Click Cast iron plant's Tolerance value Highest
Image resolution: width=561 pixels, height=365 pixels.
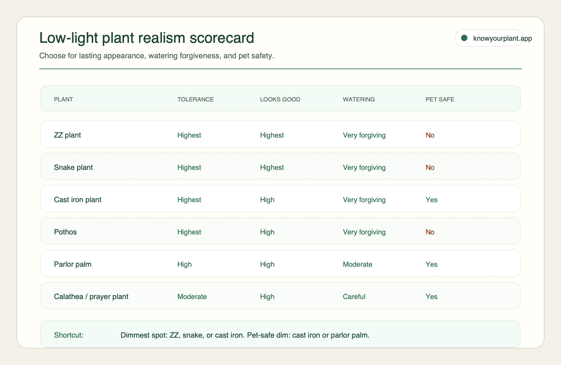pyautogui.click(x=189, y=200)
